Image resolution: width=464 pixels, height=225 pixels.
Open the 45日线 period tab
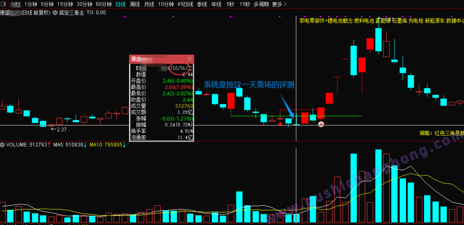(185, 4)
